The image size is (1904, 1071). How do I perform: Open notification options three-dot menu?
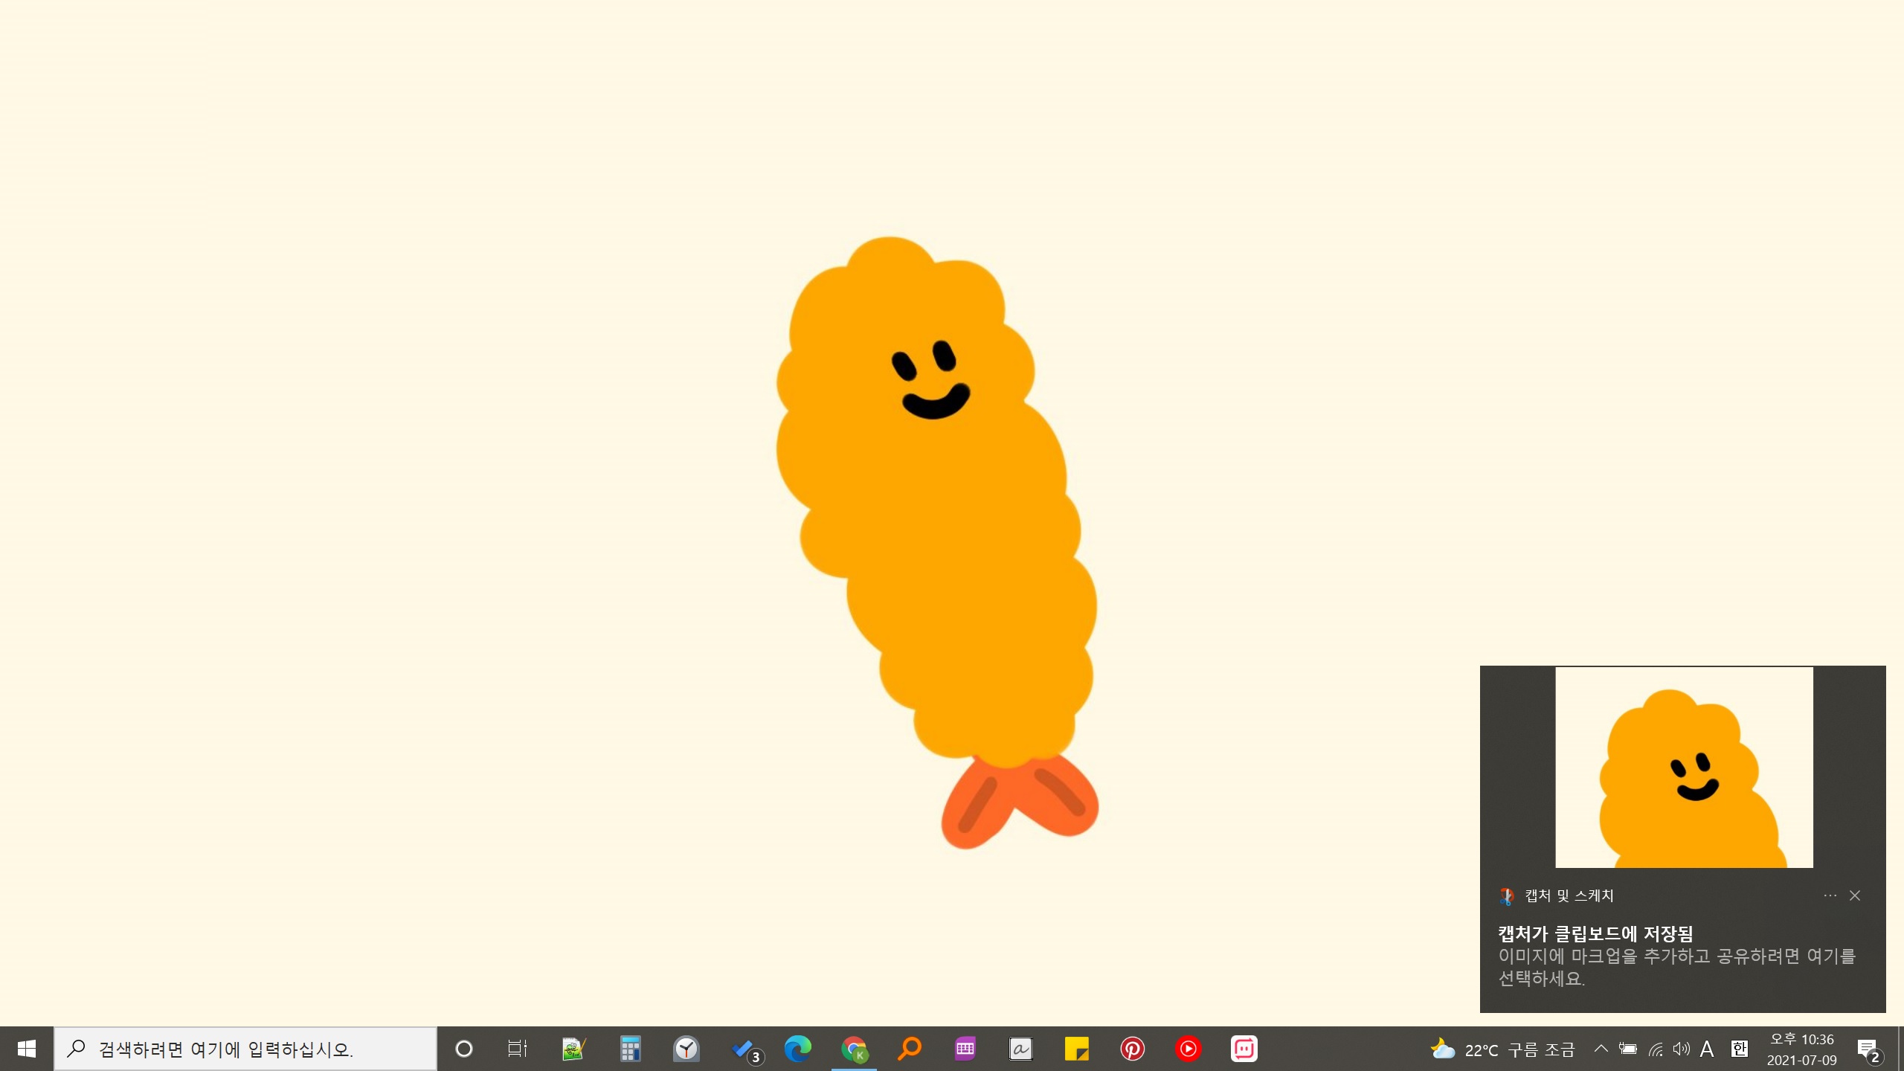coord(1830,895)
